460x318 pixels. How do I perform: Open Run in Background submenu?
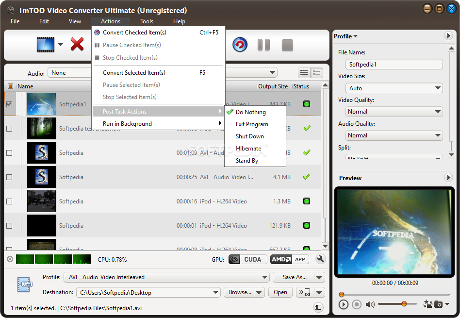click(x=158, y=124)
